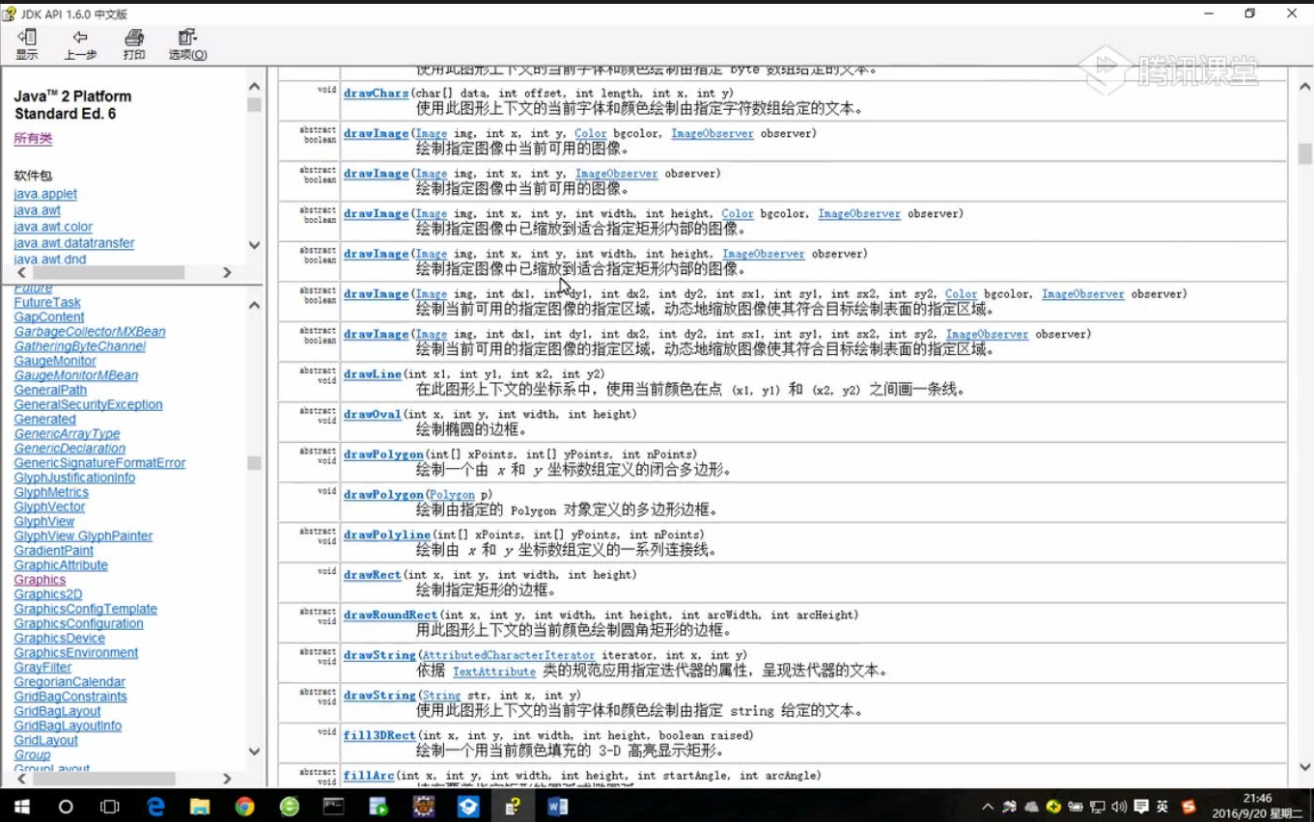Open the GregorianCalendar class
Image resolution: width=1314 pixels, height=822 pixels.
(x=70, y=682)
